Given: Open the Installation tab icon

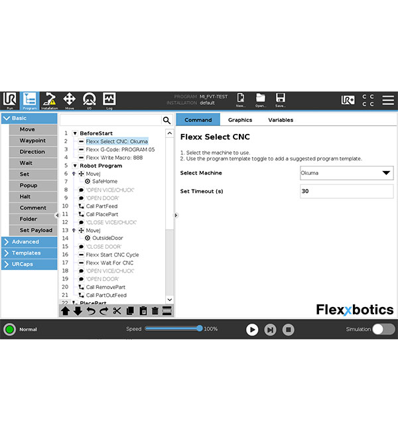Looking at the screenshot, I should [50, 101].
